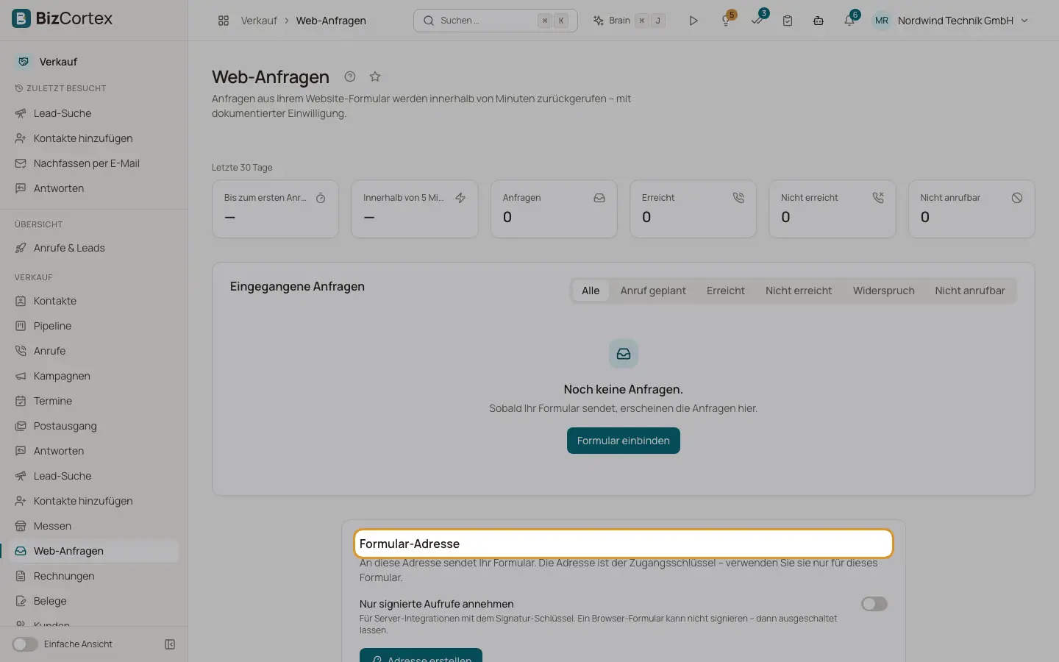
Task: Click the stopwatch icon on 'Bis zum ersten Anr...' card
Action: click(x=321, y=198)
